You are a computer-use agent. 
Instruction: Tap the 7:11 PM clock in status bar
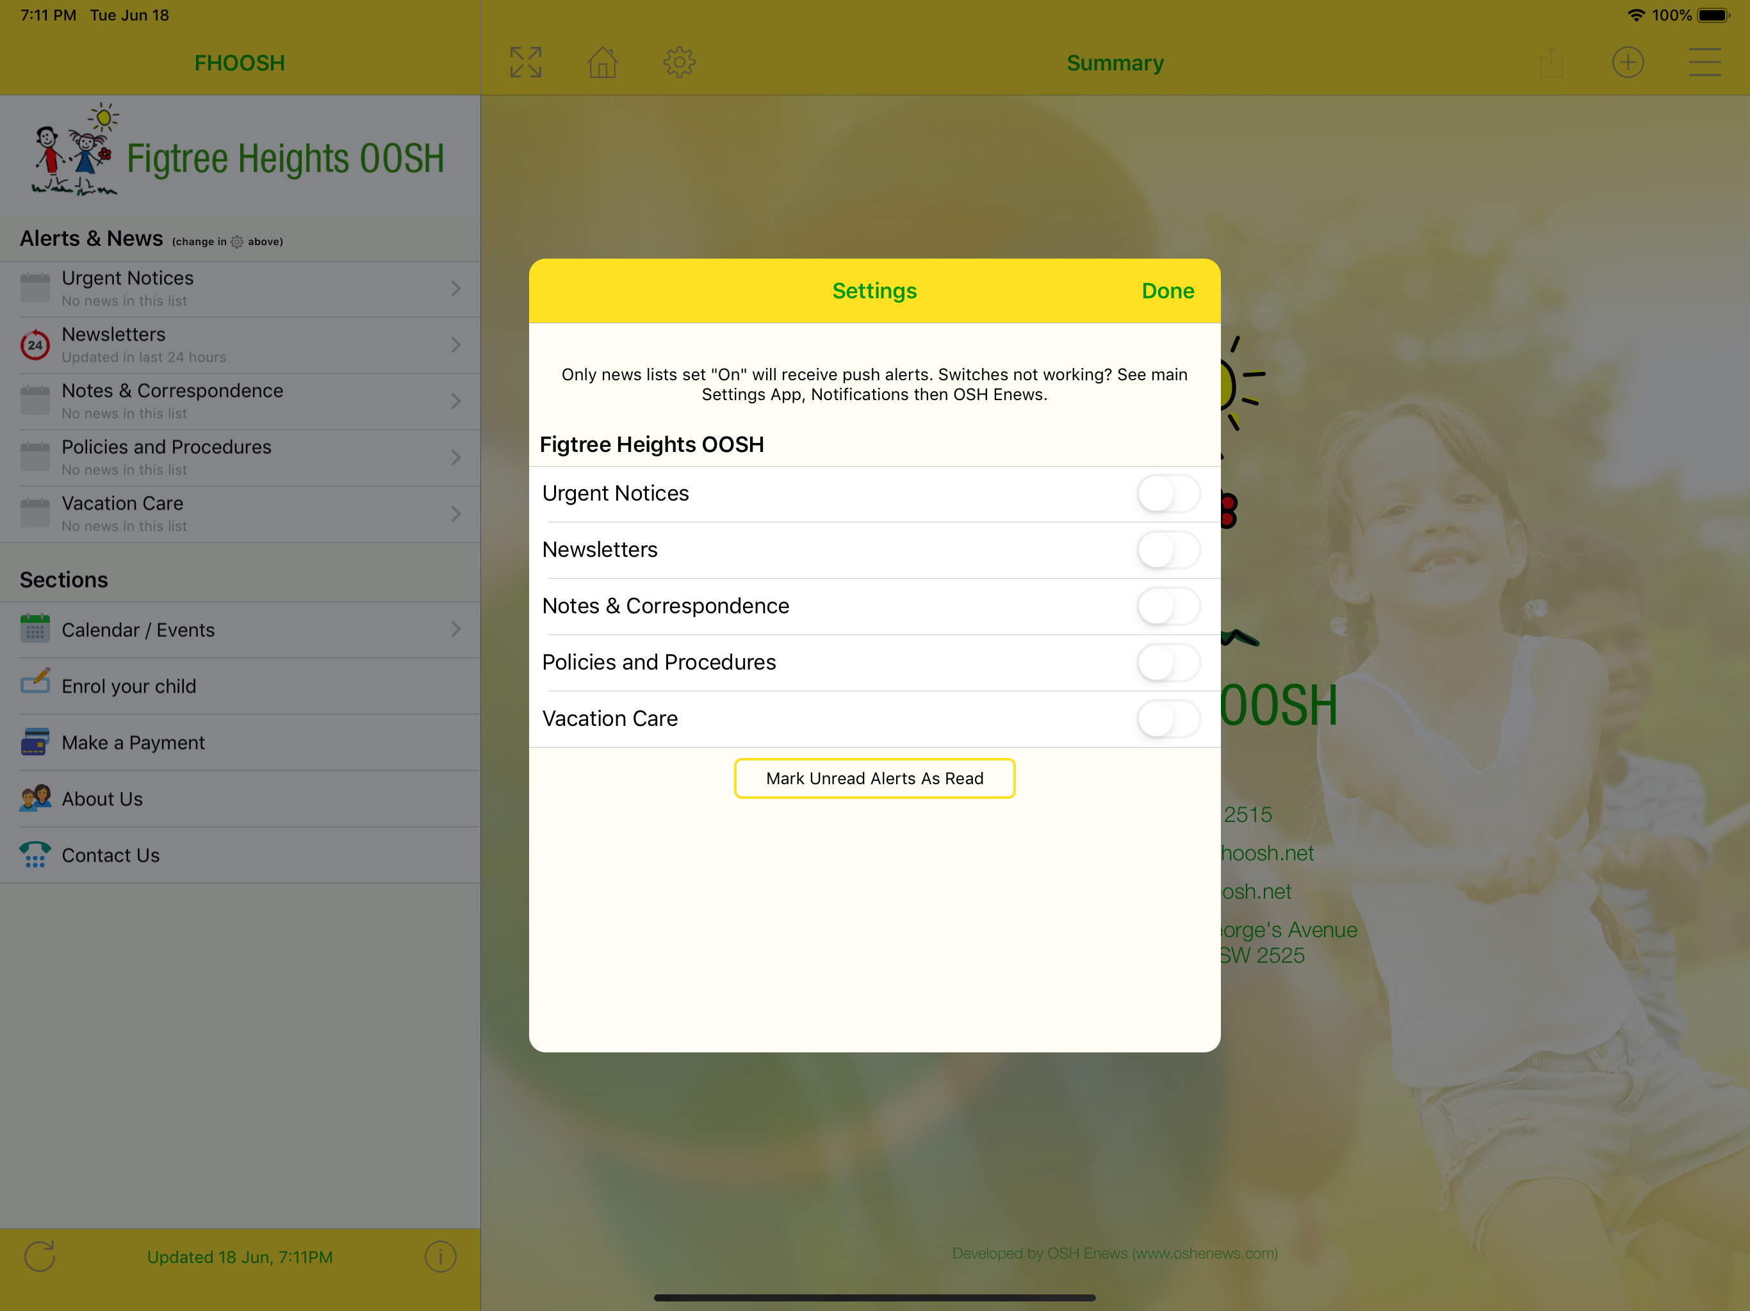click(48, 15)
